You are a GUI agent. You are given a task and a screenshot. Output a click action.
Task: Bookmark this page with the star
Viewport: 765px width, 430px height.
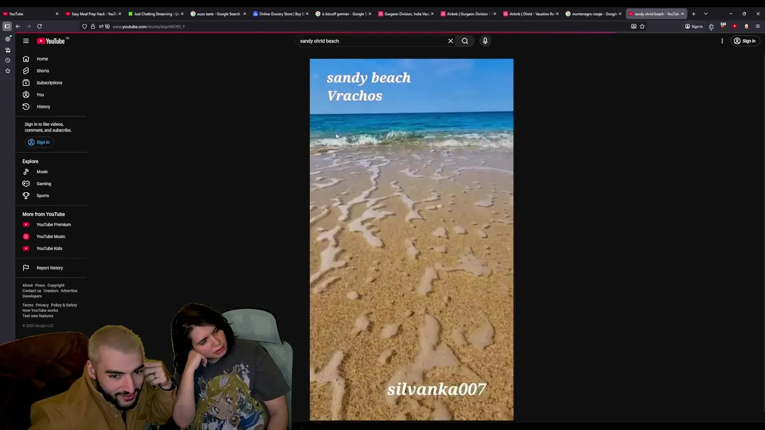tap(642, 26)
